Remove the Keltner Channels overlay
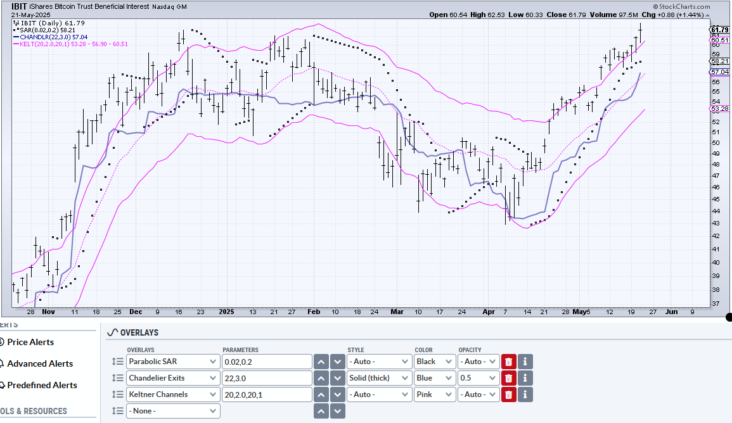 [508, 395]
